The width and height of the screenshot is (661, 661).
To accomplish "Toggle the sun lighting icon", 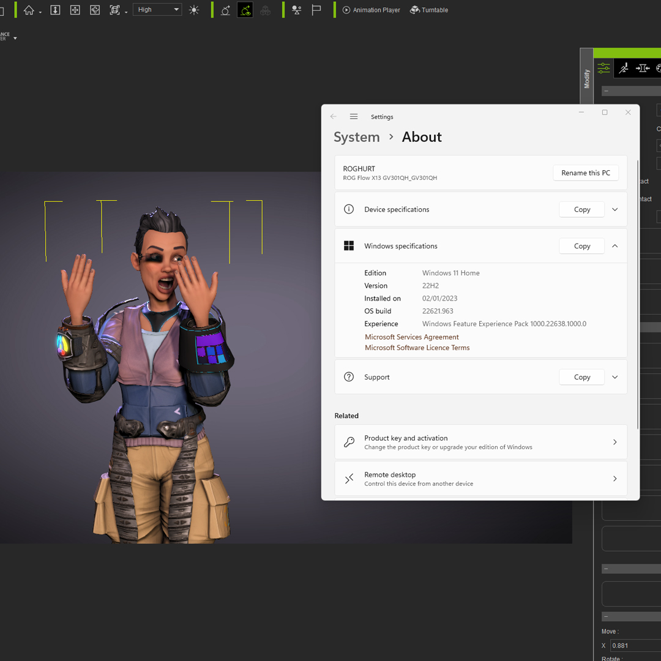I will click(x=194, y=10).
